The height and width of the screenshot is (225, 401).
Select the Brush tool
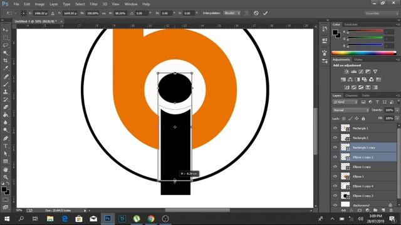(6, 84)
